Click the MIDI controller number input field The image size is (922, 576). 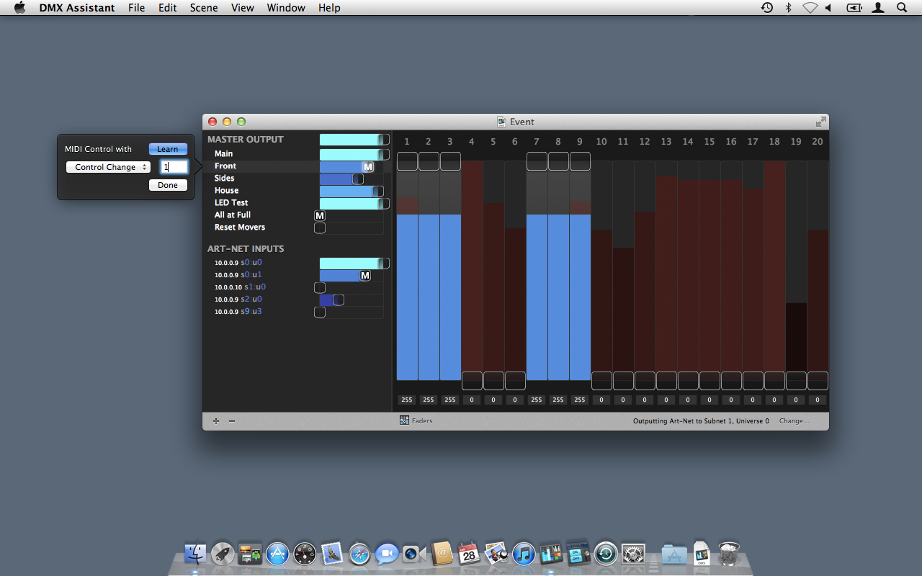174,167
